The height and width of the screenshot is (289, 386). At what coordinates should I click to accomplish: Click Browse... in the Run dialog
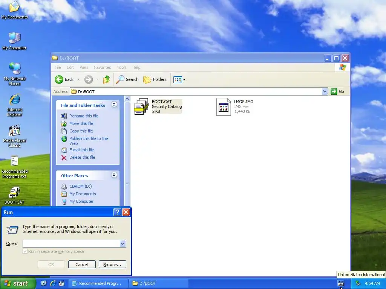[112, 265]
